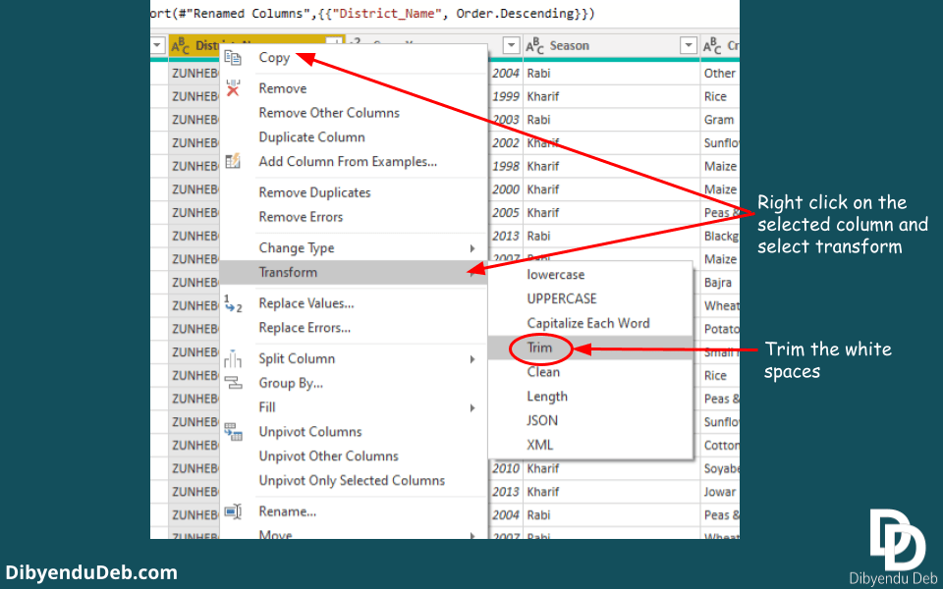Click the year 2003 cell
This screenshot has width=943, height=589.
pyautogui.click(x=505, y=120)
